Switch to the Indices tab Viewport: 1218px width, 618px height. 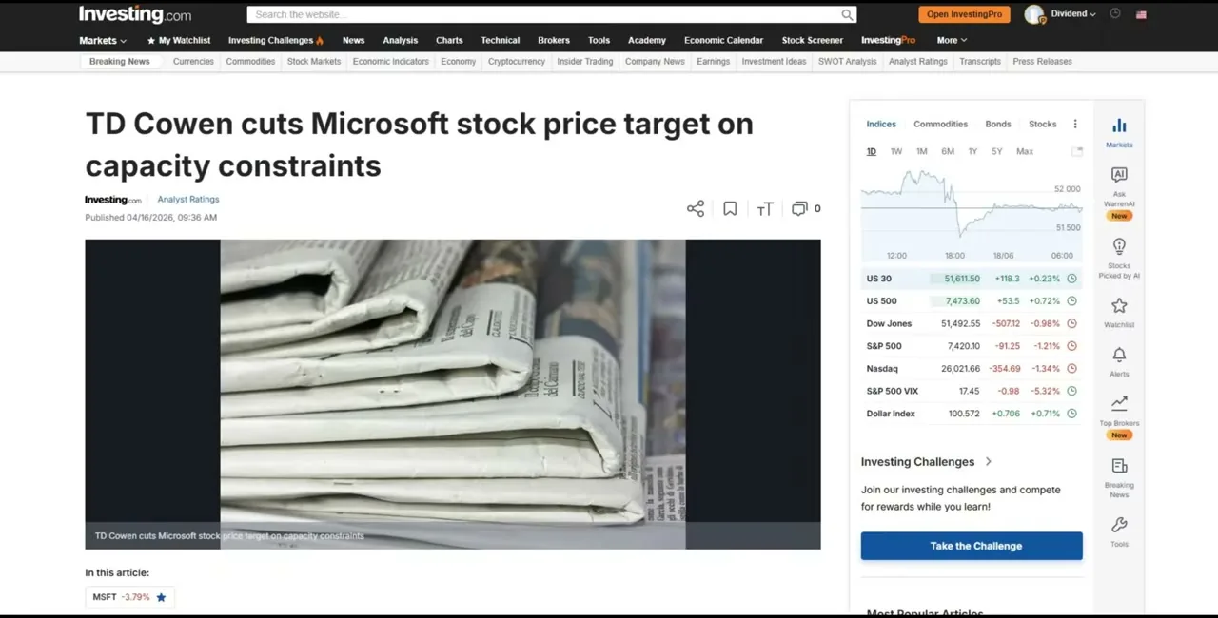point(881,124)
